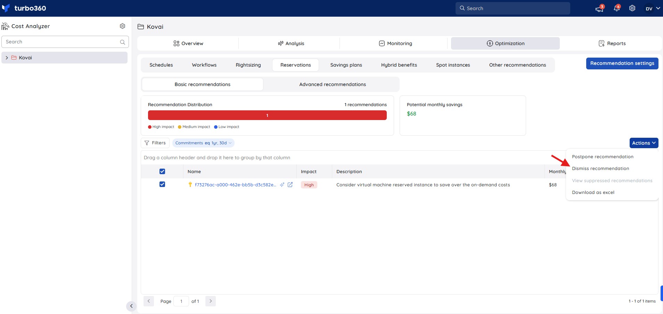Open the Hybrid benefits sub-tab

399,65
